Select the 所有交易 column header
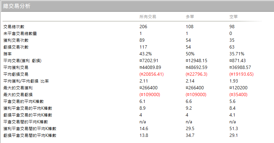Screen dimensions: 274x143 pos(148,17)
